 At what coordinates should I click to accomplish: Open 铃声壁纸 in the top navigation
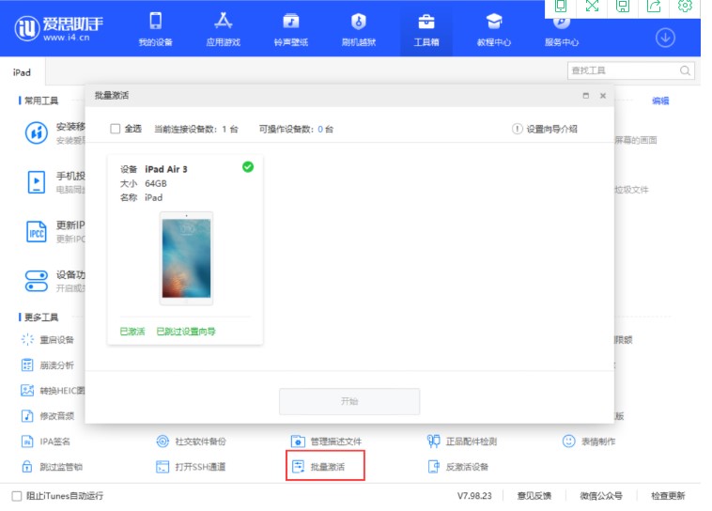pos(290,29)
